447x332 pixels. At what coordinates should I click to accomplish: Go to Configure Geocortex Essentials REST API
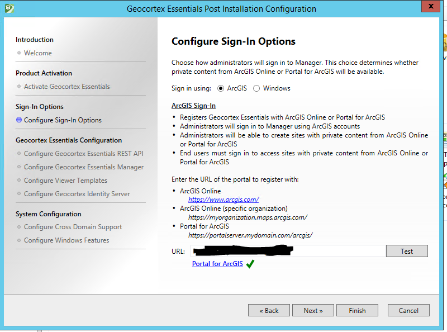(83, 154)
